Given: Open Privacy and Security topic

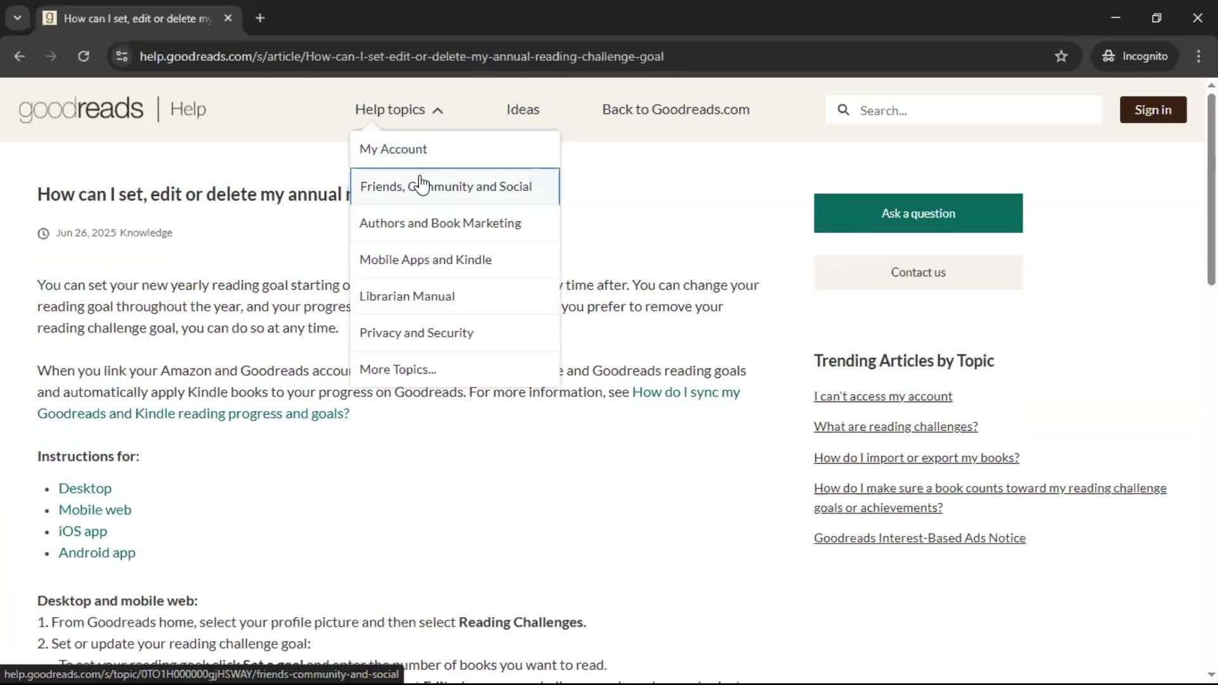Looking at the screenshot, I should 455,333.
